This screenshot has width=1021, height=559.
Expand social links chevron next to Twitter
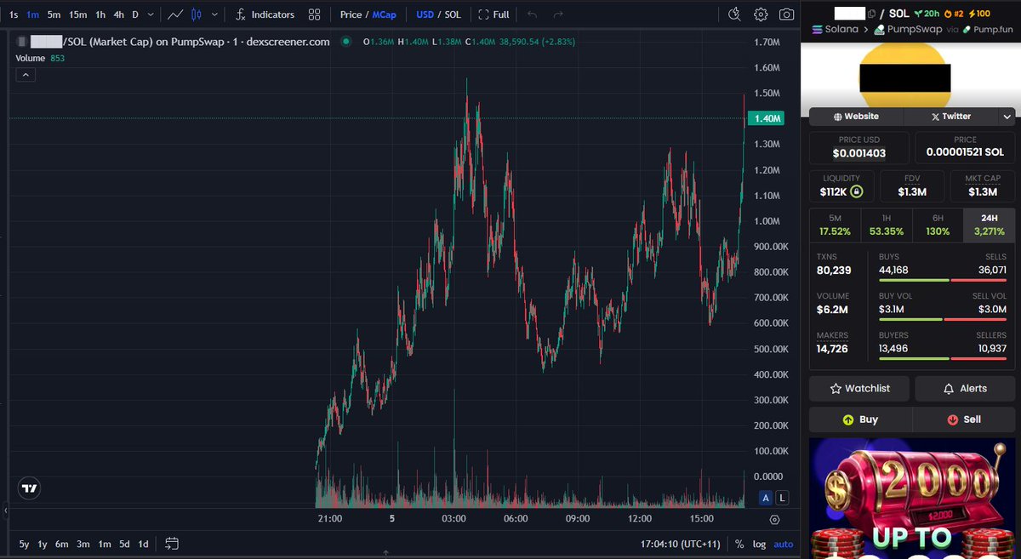1007,117
